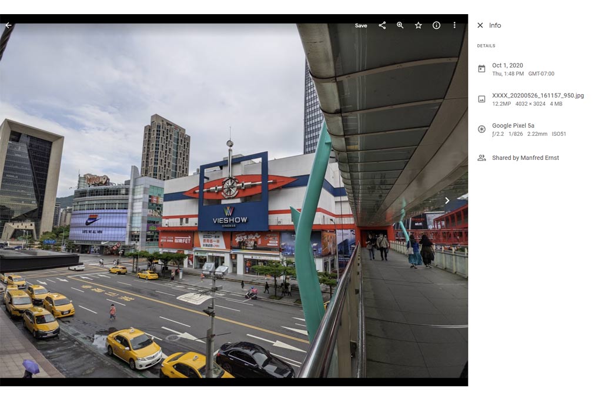The width and height of the screenshot is (602, 401).
Task: Click the 2.22mm focal length value
Action: (x=537, y=134)
